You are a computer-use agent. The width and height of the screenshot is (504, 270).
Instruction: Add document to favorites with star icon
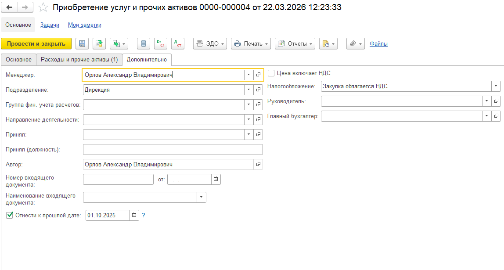pyautogui.click(x=43, y=7)
